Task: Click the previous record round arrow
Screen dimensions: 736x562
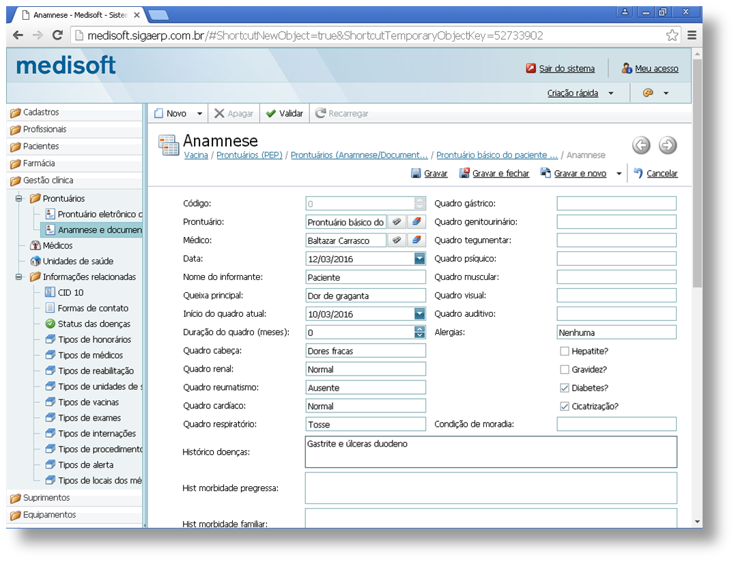Action: click(641, 145)
